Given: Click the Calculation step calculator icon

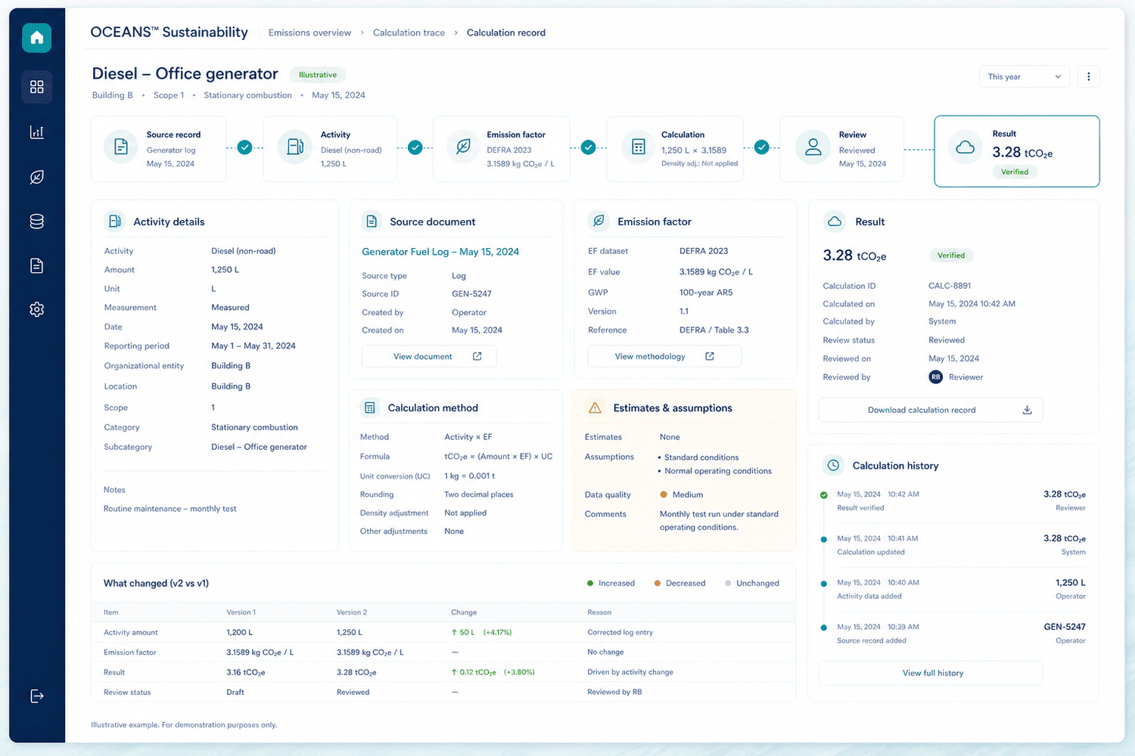Looking at the screenshot, I should (x=638, y=147).
